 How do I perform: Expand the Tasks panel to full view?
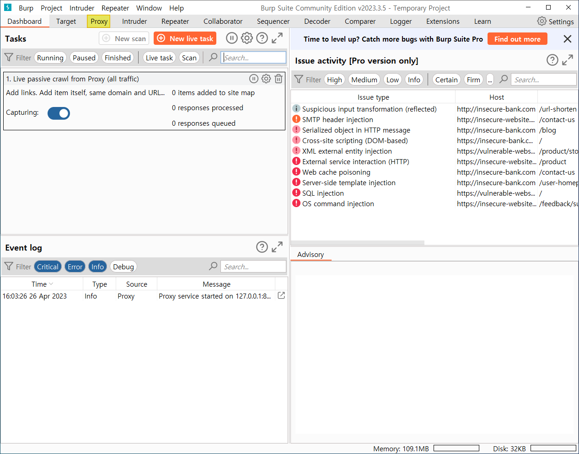coord(277,38)
